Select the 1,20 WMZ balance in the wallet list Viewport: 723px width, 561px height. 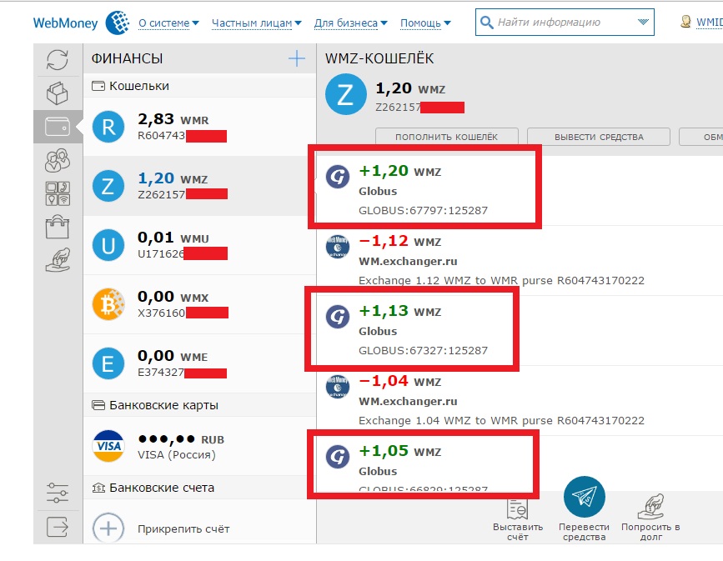click(x=173, y=178)
